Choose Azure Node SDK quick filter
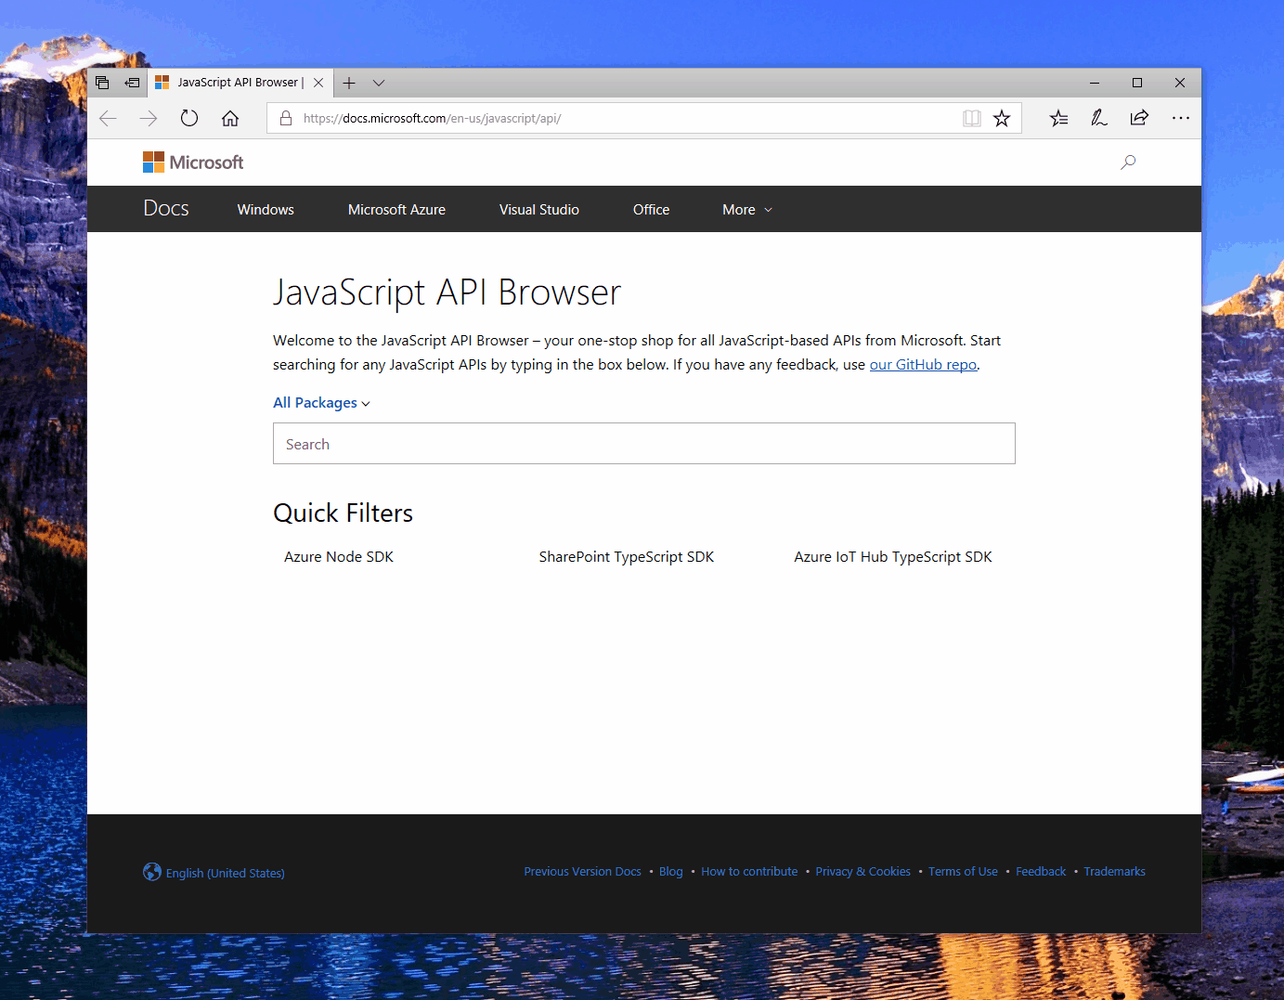 (339, 557)
